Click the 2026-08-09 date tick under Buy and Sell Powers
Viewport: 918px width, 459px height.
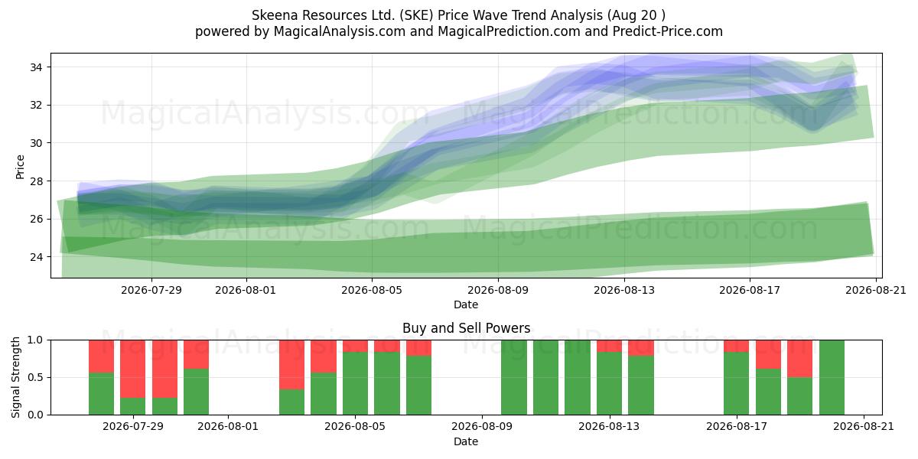click(x=483, y=427)
